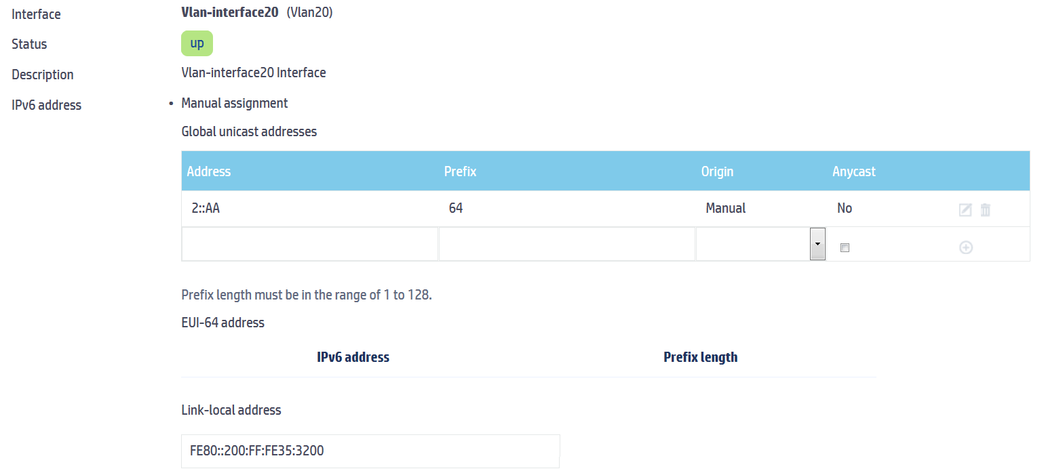
Task: Click the Origin column header
Action: (x=717, y=171)
